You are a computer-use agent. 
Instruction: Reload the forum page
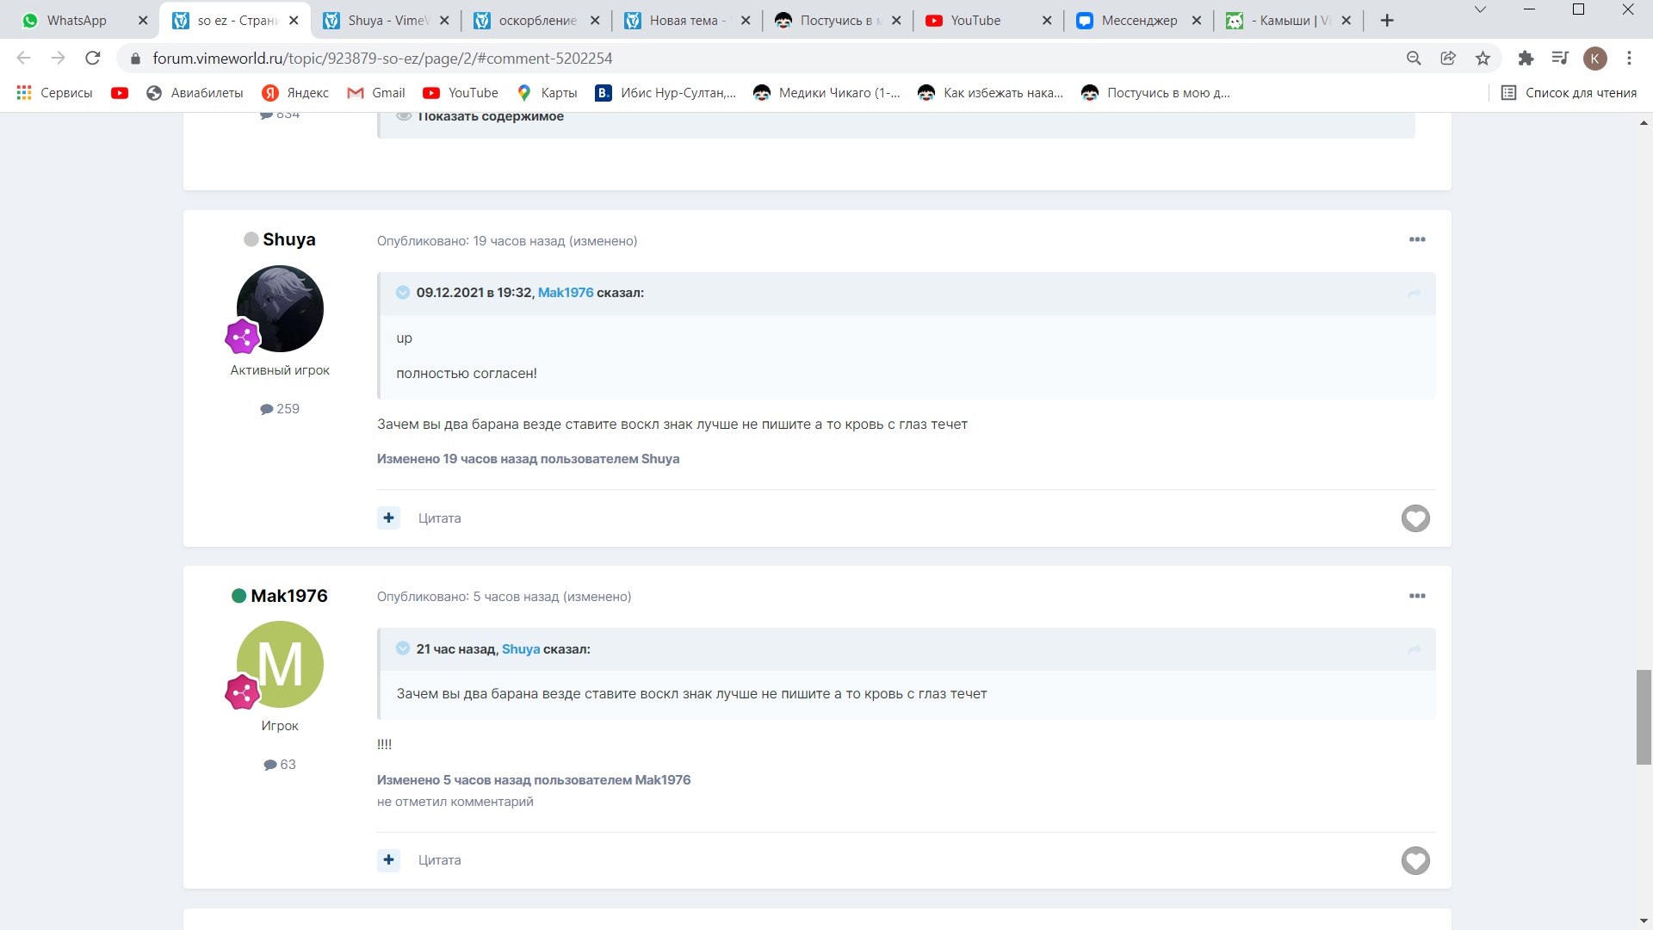click(x=93, y=59)
